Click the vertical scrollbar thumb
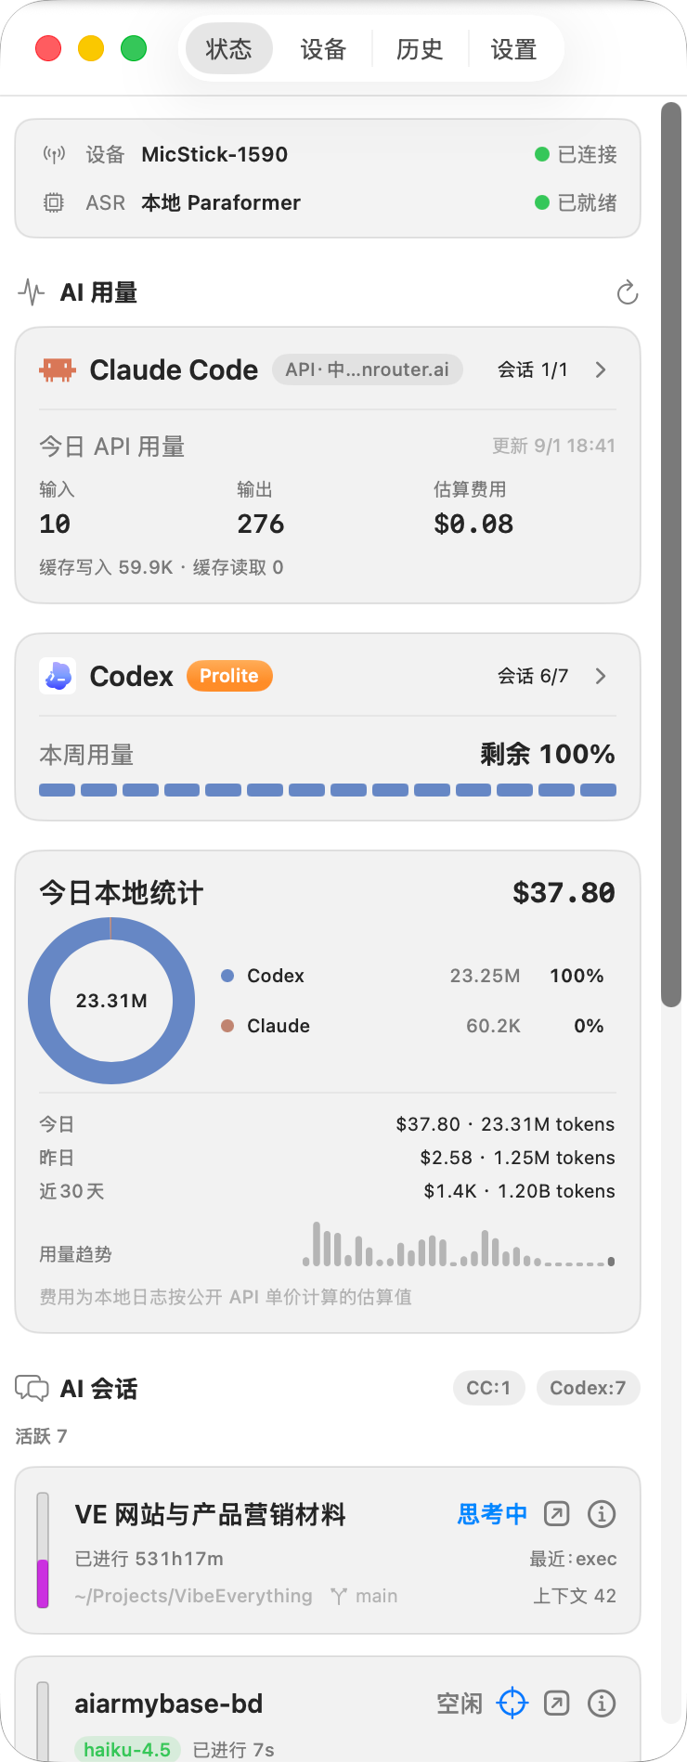687x1762 pixels. pos(671,554)
